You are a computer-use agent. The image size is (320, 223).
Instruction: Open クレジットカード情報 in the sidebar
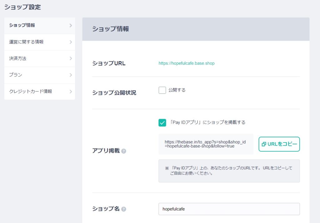[31, 92]
